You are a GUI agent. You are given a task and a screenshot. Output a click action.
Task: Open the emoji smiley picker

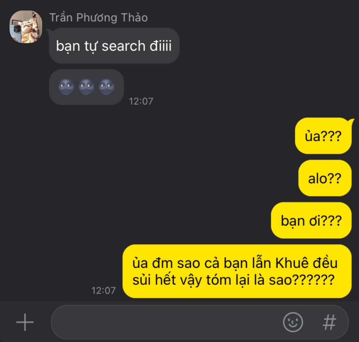pos(293,322)
